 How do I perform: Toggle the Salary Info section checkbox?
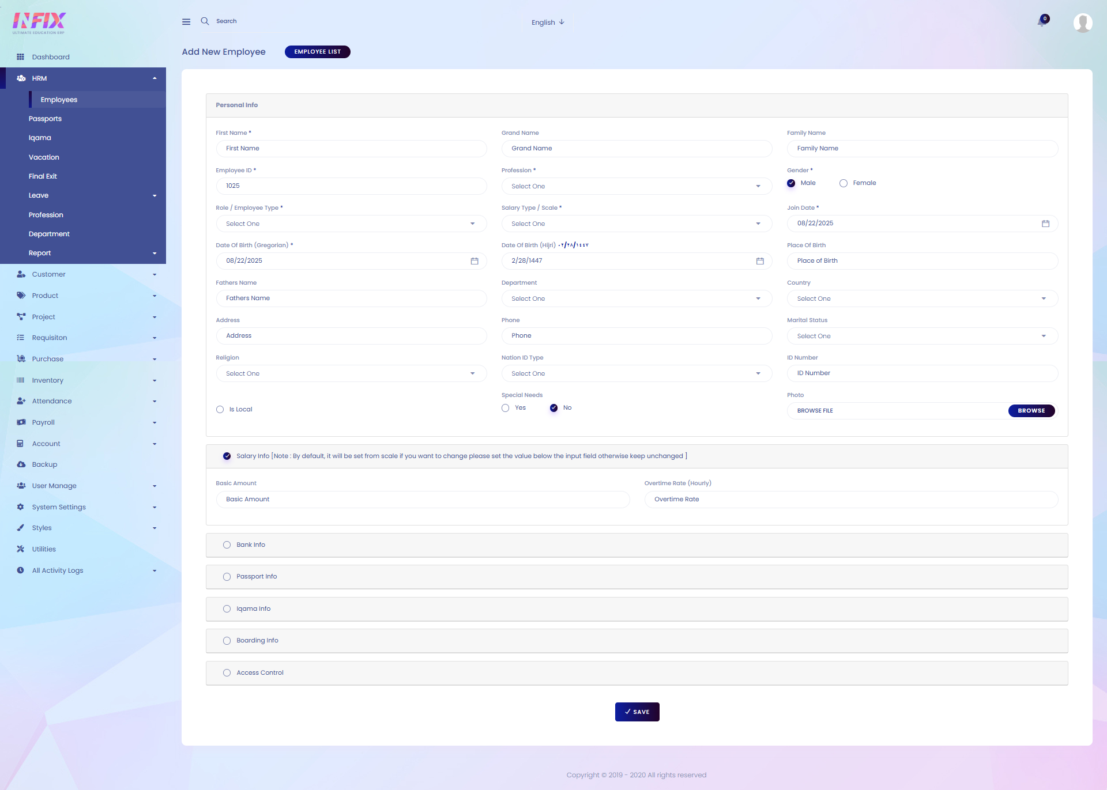point(227,456)
